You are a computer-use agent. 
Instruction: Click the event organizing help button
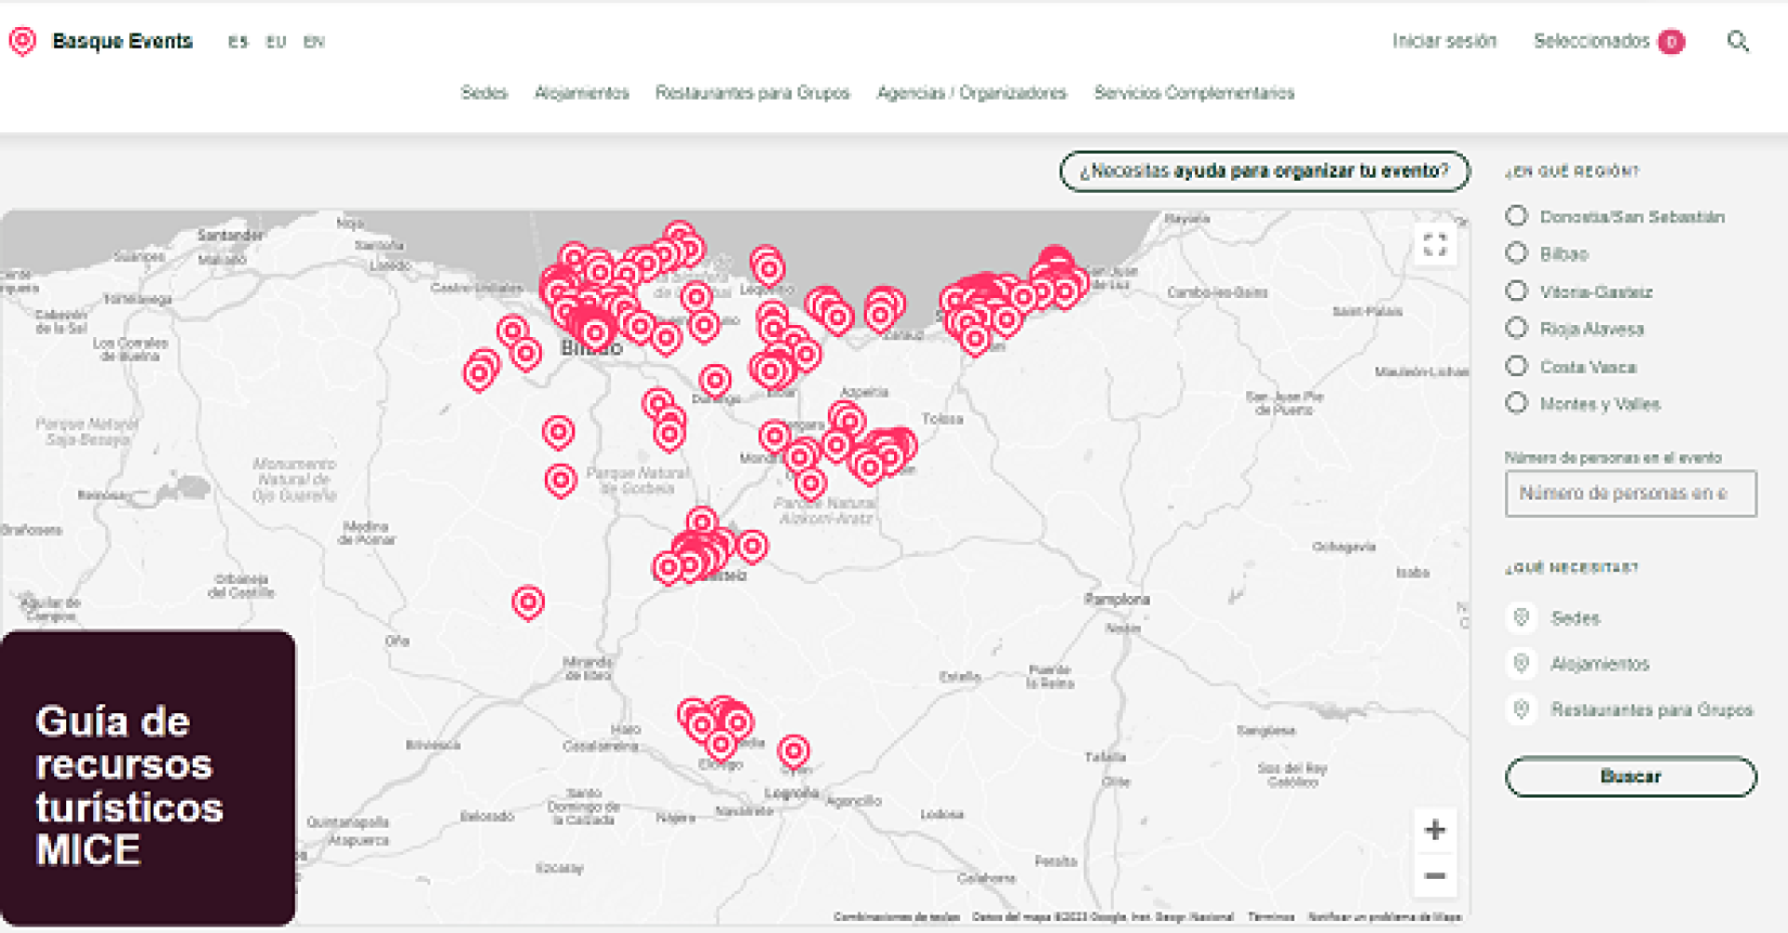point(1264,171)
